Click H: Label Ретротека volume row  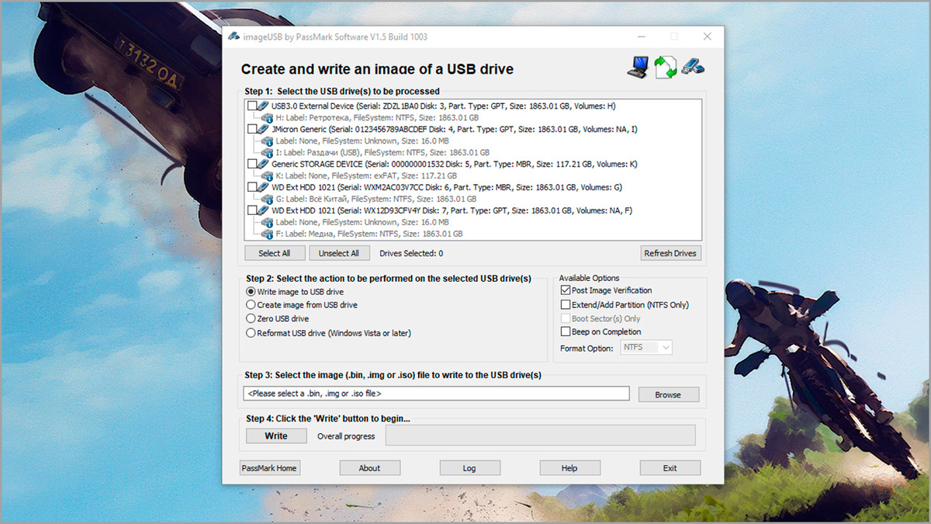[x=377, y=117]
